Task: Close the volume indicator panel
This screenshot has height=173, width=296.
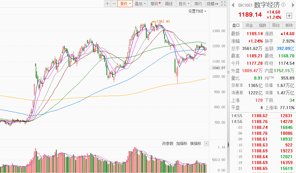Action: pos(206,144)
